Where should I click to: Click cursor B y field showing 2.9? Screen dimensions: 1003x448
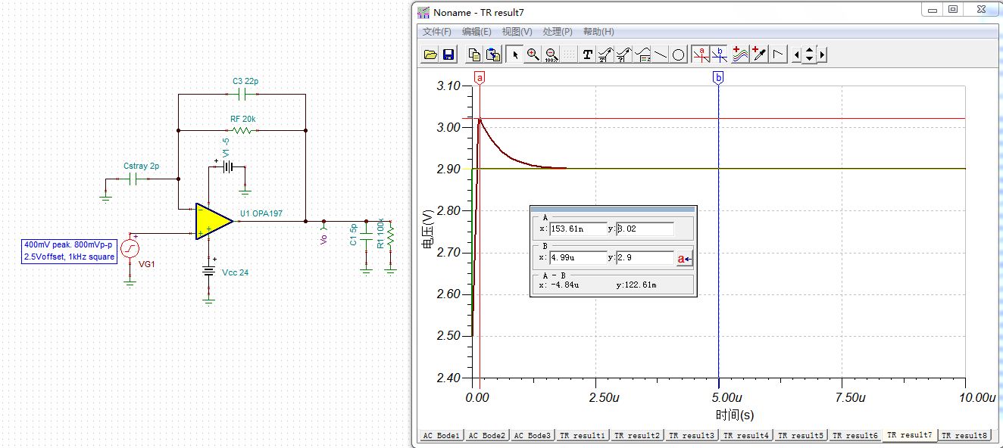[645, 258]
